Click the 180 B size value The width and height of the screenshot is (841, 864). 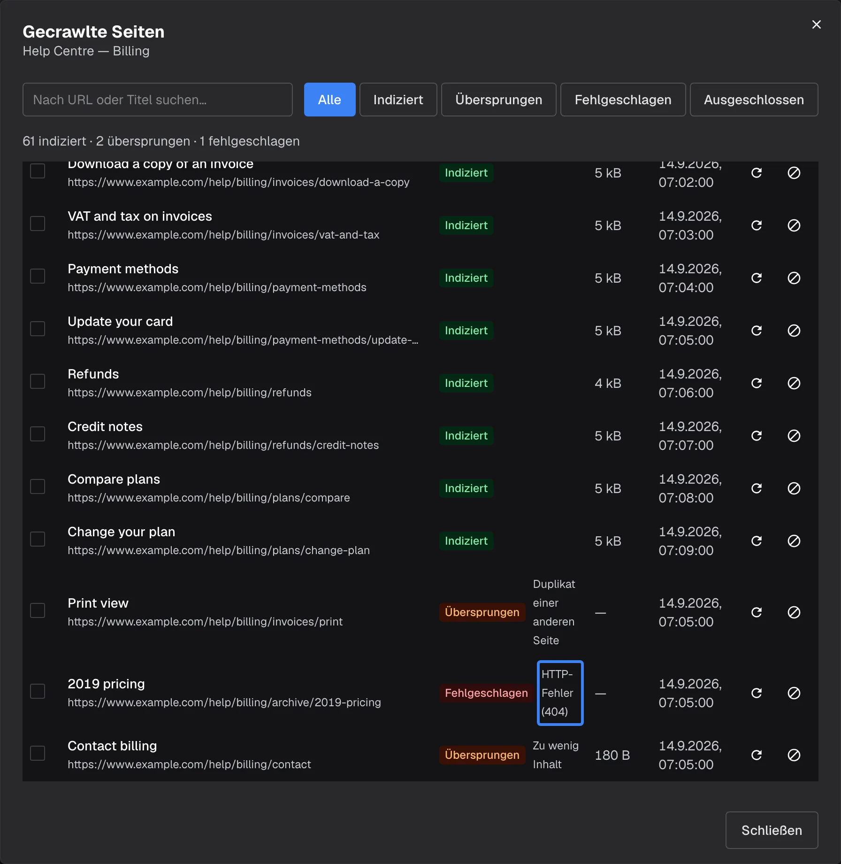point(612,755)
